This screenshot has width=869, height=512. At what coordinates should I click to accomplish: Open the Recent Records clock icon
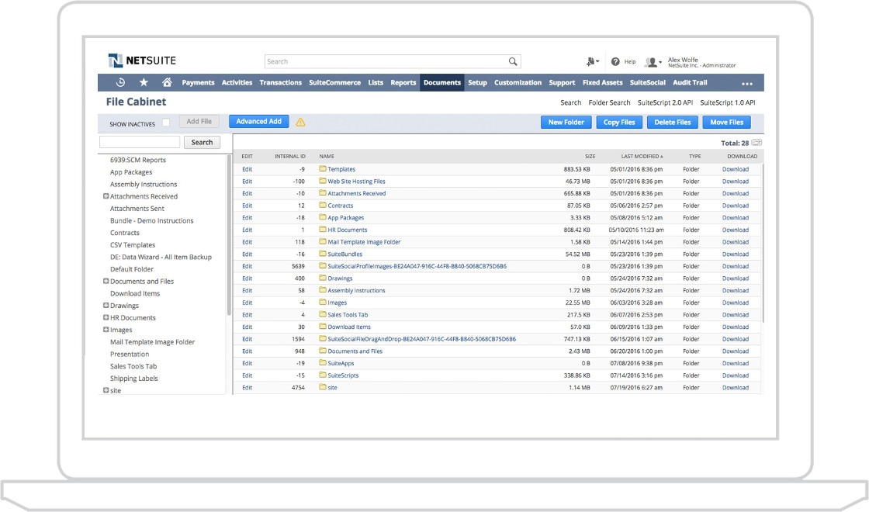click(x=120, y=83)
